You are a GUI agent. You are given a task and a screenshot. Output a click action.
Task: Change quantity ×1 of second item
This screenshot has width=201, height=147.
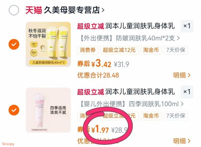[187, 92]
